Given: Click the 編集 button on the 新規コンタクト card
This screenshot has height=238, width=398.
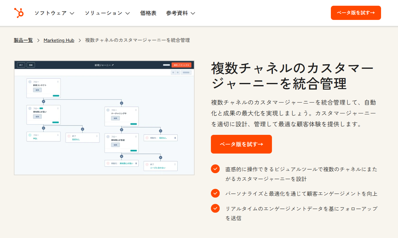Looking at the screenshot, I should [x=37, y=90].
